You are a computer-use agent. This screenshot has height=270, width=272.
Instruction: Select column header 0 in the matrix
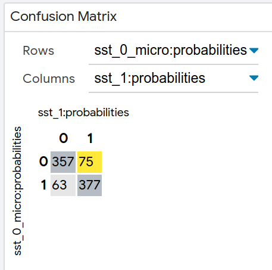click(64, 138)
